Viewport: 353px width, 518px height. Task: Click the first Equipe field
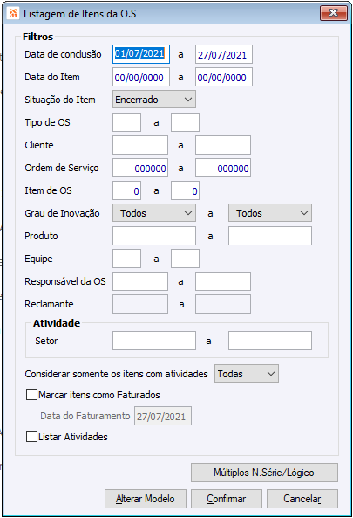click(x=127, y=259)
